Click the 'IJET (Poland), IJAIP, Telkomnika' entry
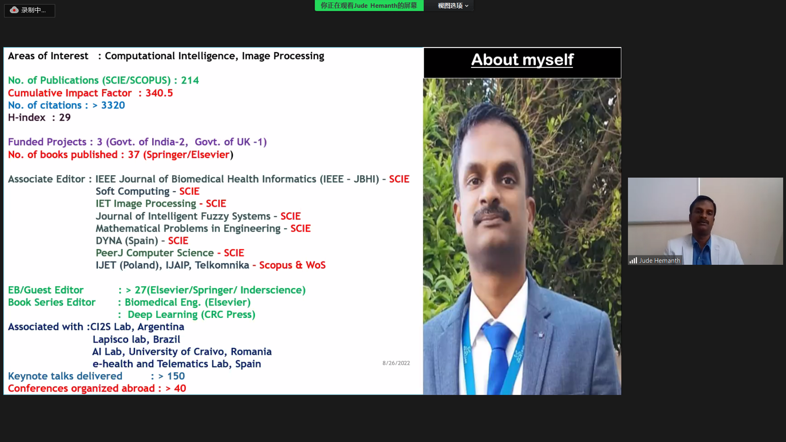This screenshot has height=442, width=786. [210, 265]
